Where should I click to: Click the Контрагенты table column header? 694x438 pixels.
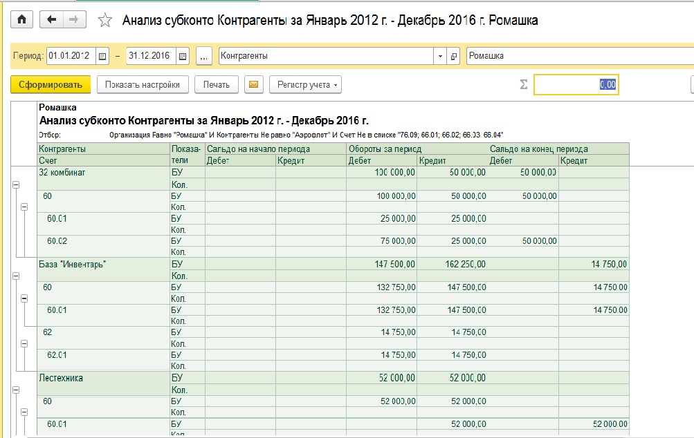click(62, 149)
